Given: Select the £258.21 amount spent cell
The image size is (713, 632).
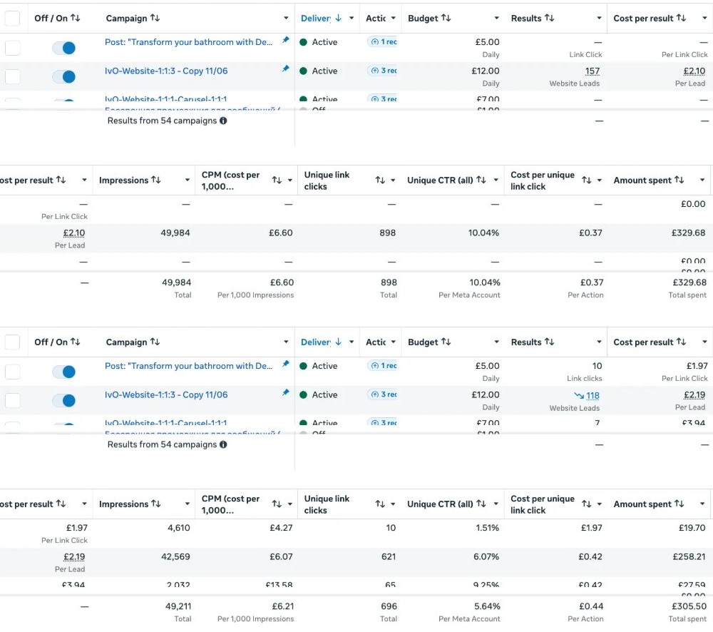Looking at the screenshot, I should pos(689,557).
